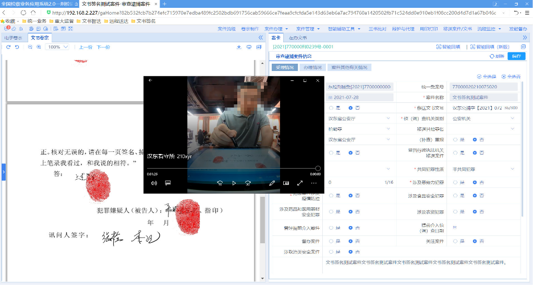Switch to the 在办文书 tab
The image size is (533, 285).
297,38
